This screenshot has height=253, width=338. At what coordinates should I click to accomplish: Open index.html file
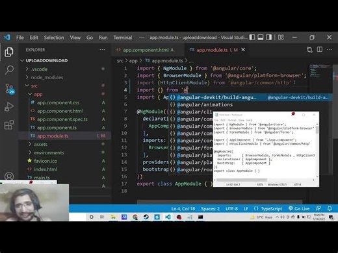(64, 169)
